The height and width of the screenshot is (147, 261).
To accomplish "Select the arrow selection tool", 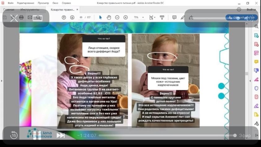I will point(100,17).
